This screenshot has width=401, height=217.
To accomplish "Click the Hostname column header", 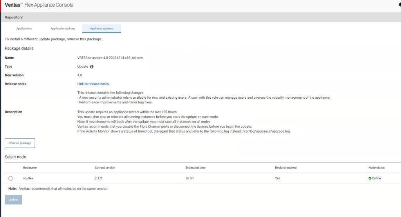I will coord(30,168).
